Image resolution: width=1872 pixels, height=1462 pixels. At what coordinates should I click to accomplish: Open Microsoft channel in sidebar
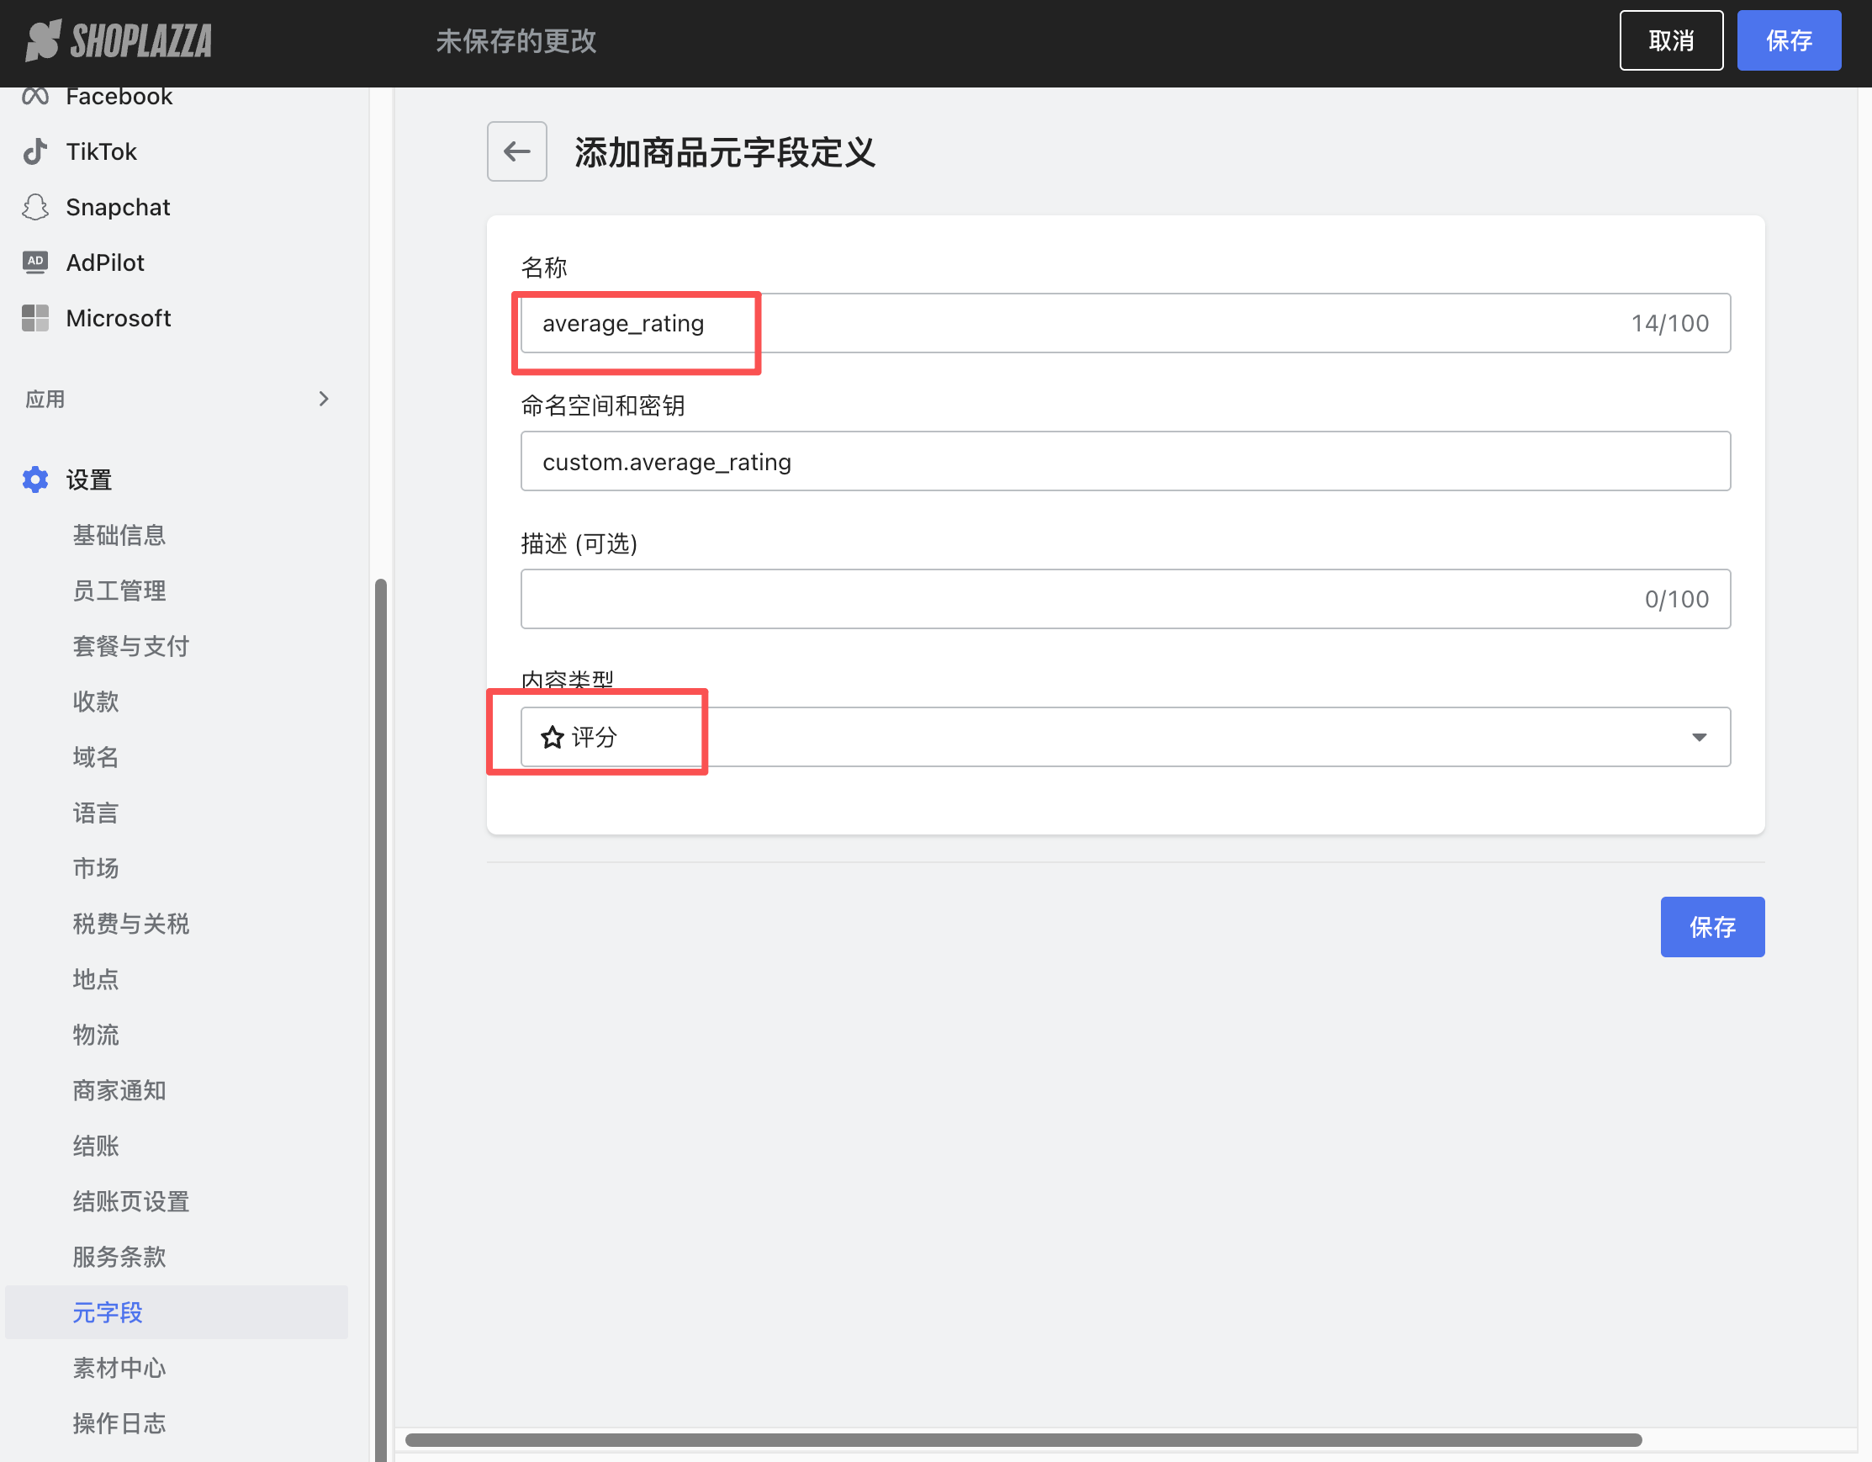click(119, 318)
